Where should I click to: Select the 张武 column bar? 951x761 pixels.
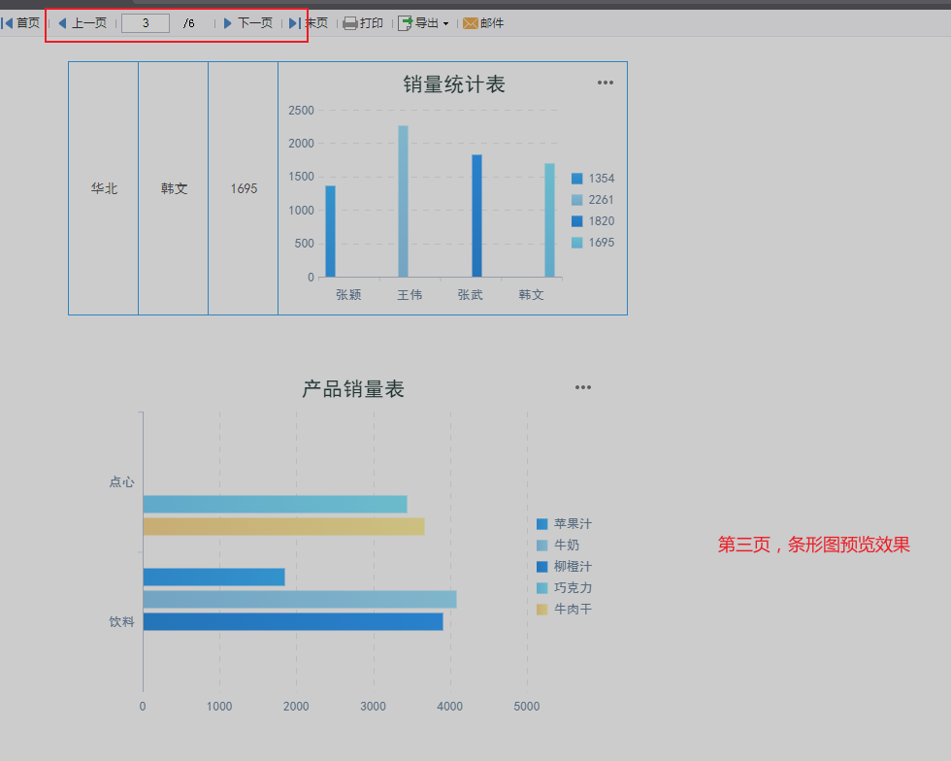coord(476,215)
